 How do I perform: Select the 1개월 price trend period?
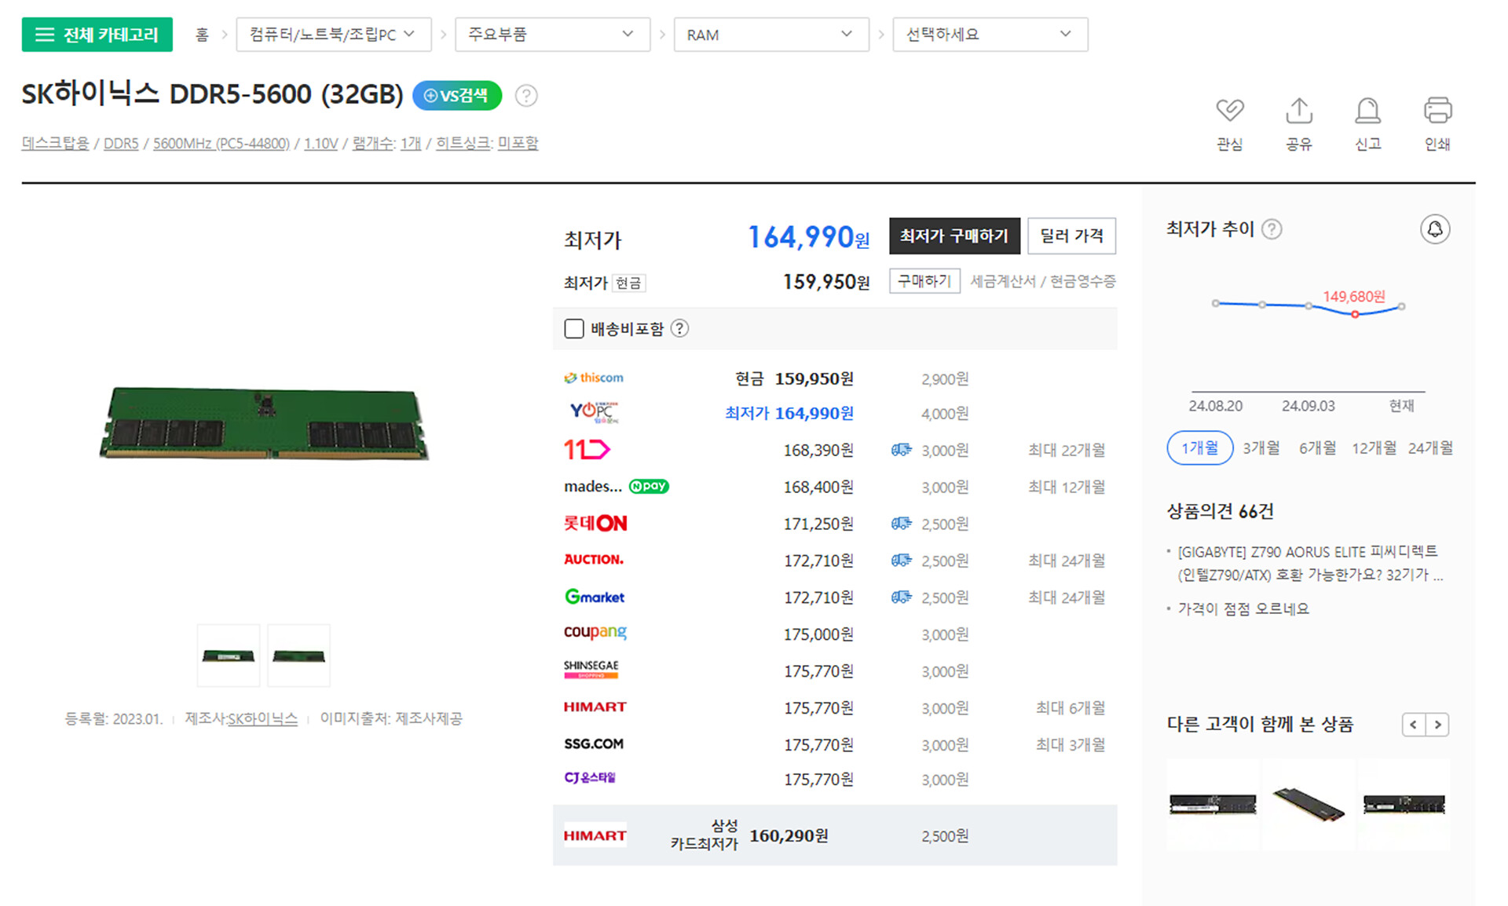(1199, 448)
